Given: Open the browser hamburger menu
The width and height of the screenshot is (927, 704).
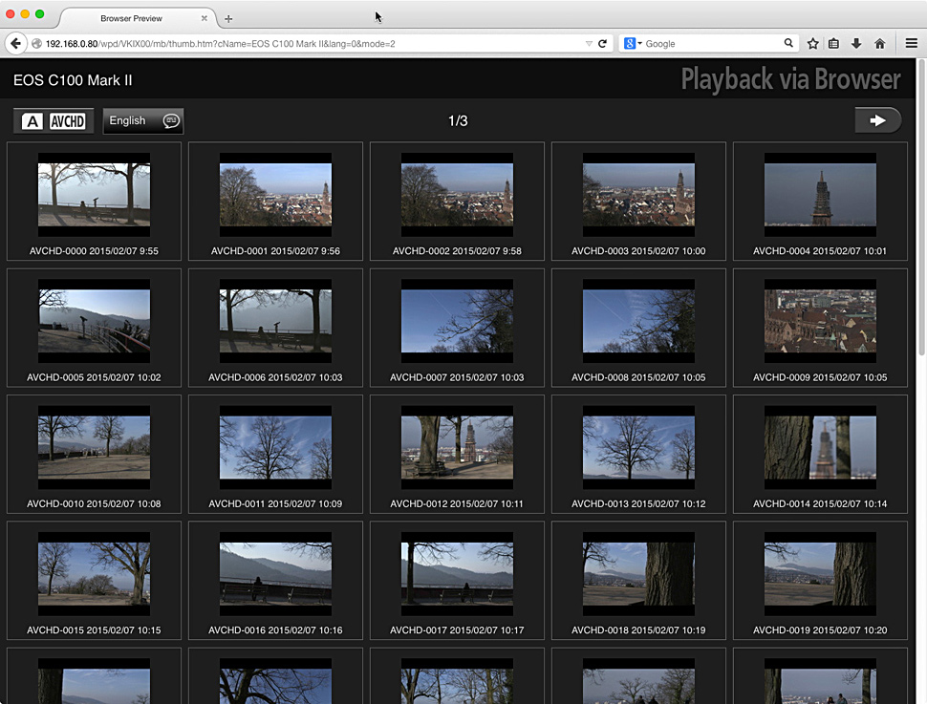Looking at the screenshot, I should click(911, 44).
